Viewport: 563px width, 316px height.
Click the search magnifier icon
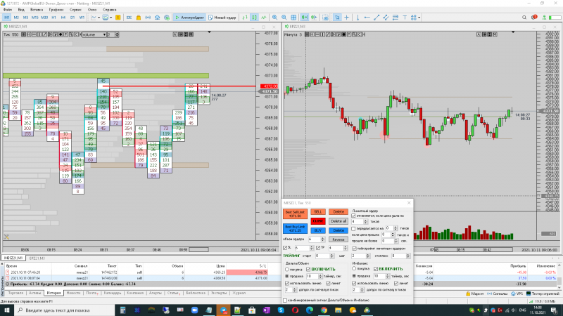524,17
